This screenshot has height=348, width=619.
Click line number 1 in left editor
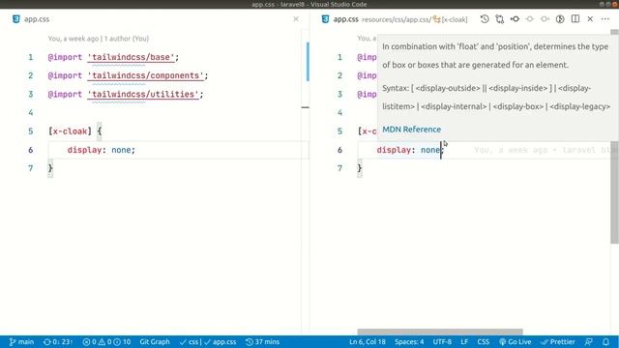pos(30,57)
